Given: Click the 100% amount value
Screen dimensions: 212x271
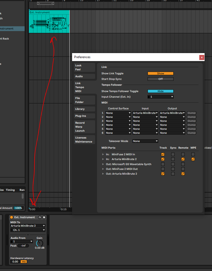Looking at the screenshot, I should pyautogui.click(x=19, y=208).
